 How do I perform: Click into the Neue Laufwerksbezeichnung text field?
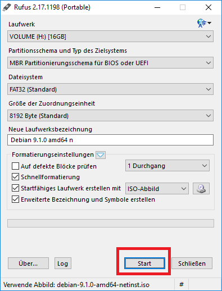(110, 140)
